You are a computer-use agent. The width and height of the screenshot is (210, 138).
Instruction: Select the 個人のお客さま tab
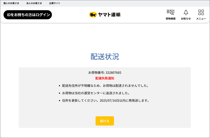coord(11,3)
